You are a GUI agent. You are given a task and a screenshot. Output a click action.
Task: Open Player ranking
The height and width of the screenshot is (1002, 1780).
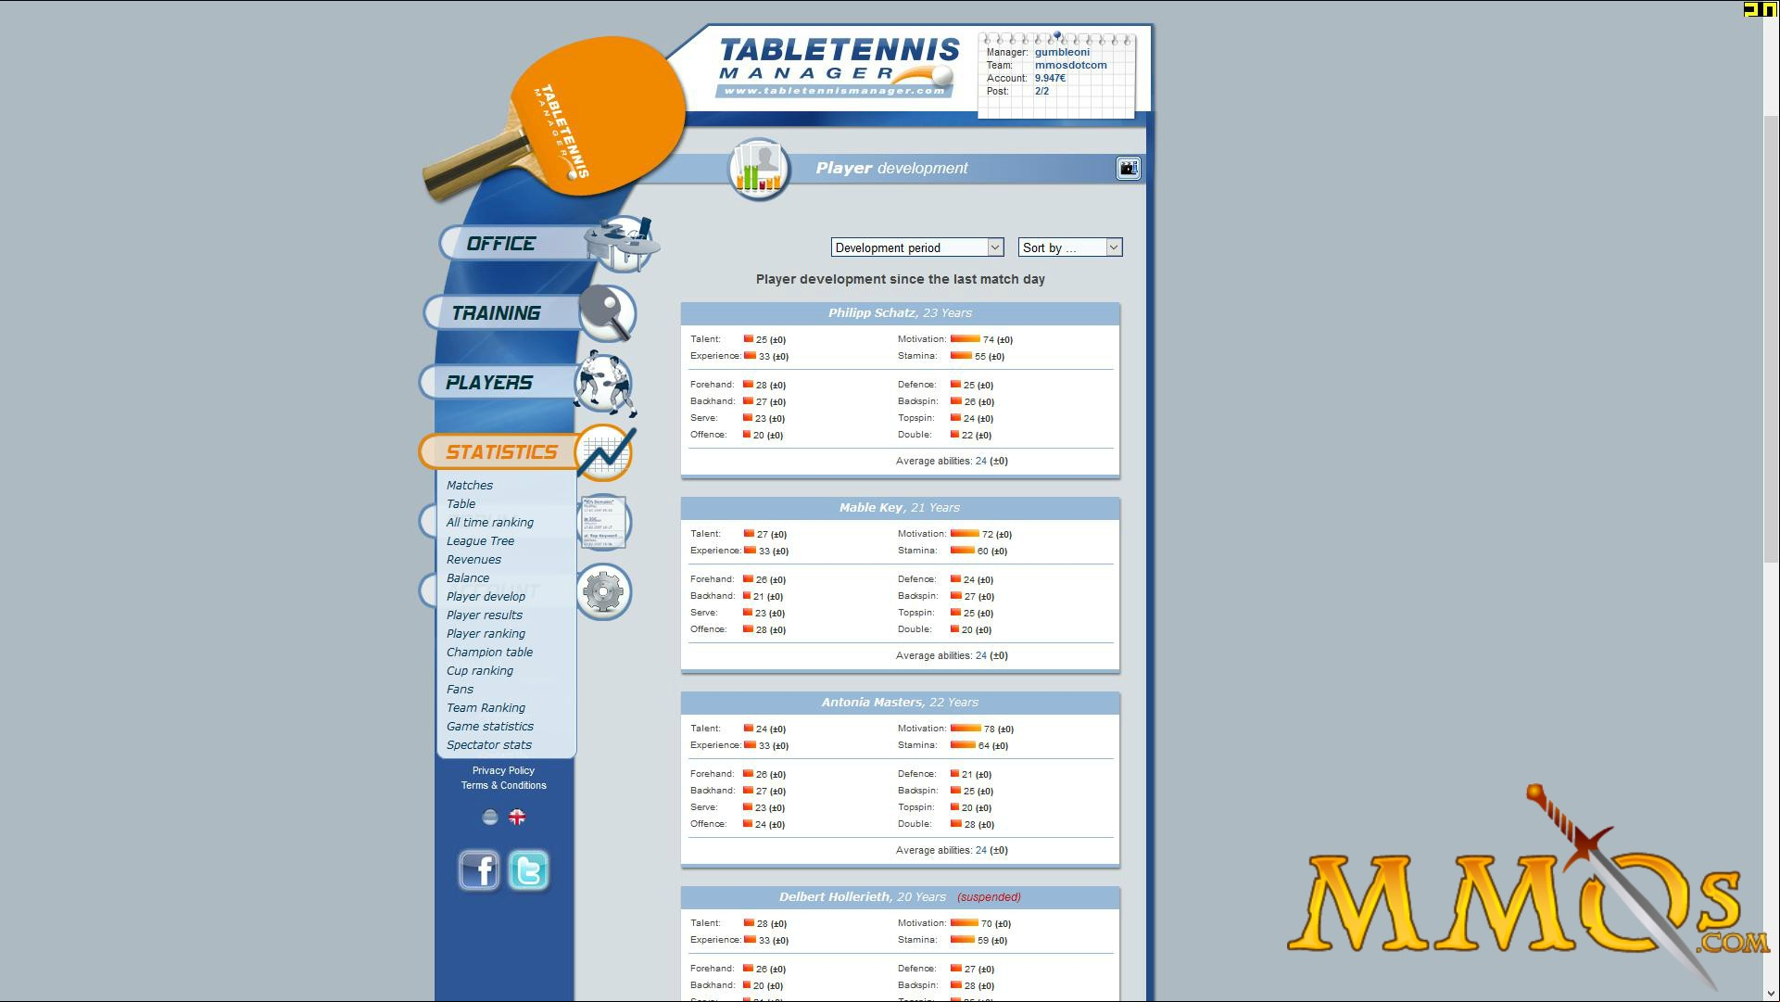pyautogui.click(x=486, y=634)
